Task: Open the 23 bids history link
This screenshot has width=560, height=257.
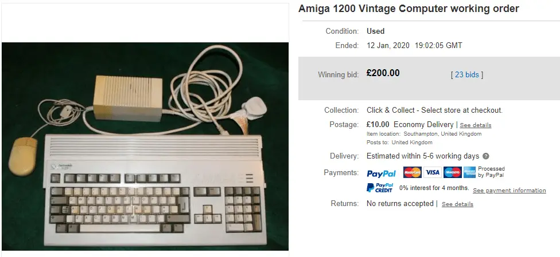Action: click(x=467, y=74)
